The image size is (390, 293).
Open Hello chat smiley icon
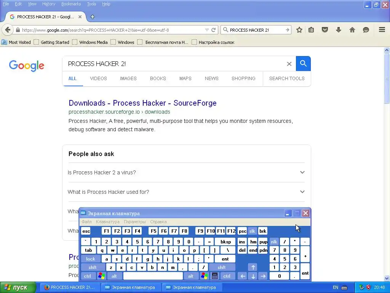[x=366, y=30]
